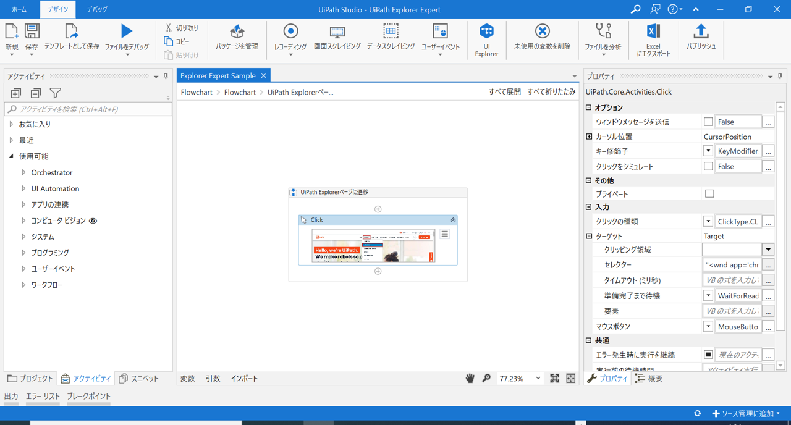Toggle Computer Vision (コンピュータ ビジョン) eye icon
Viewport: 791px width, 425px height.
tap(93, 221)
